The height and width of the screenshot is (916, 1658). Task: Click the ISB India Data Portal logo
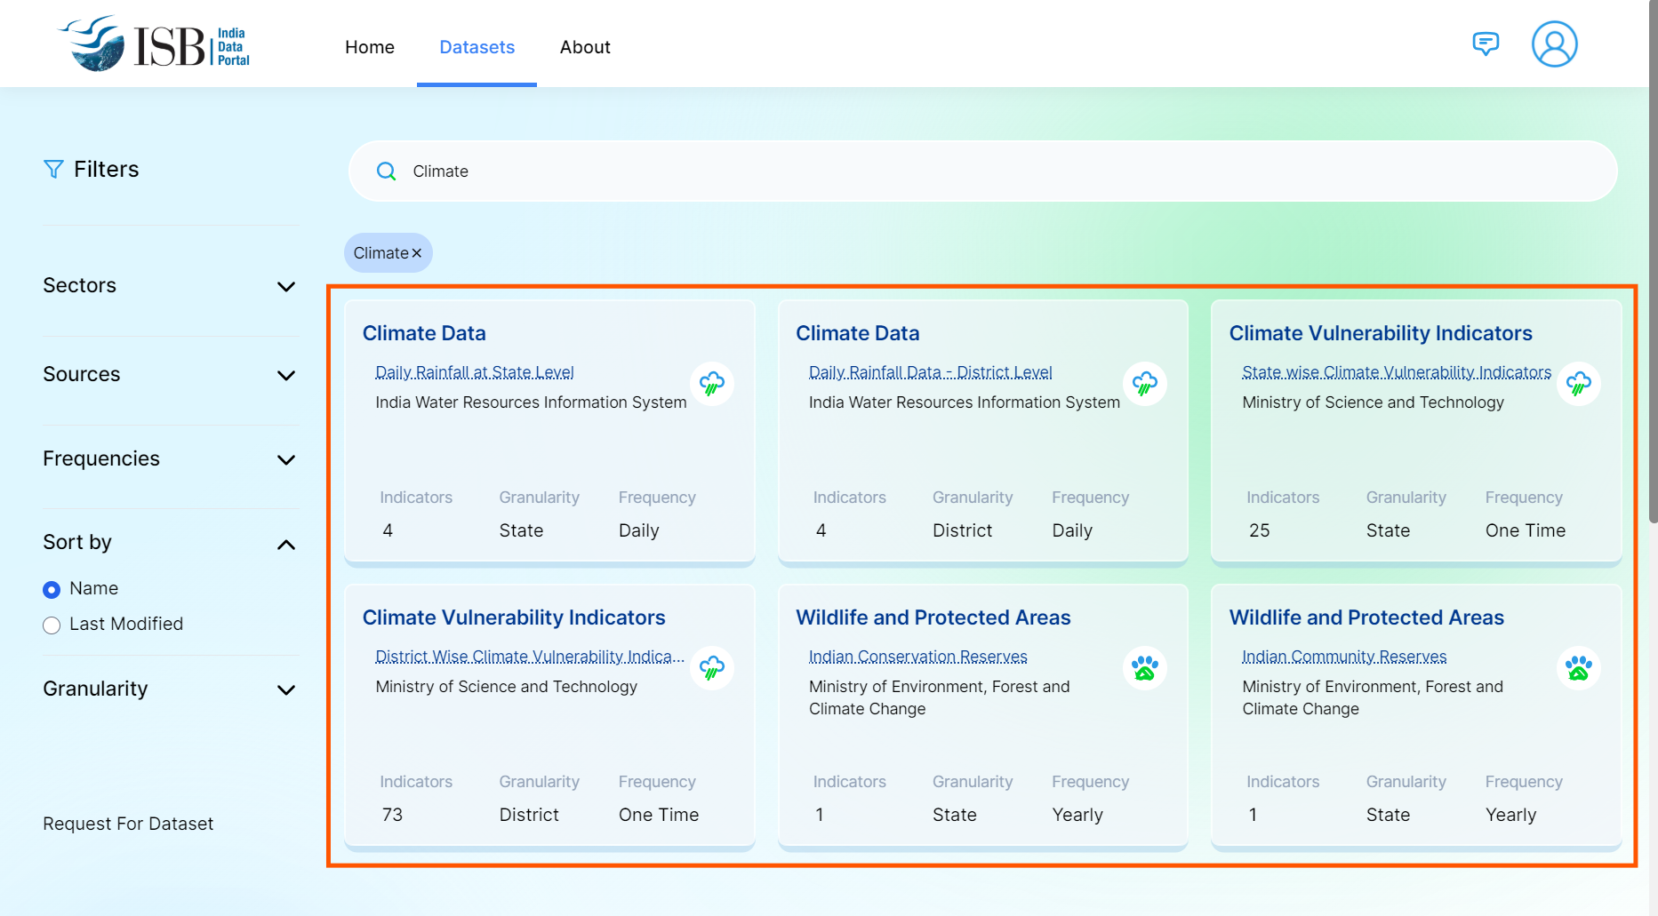[155, 44]
